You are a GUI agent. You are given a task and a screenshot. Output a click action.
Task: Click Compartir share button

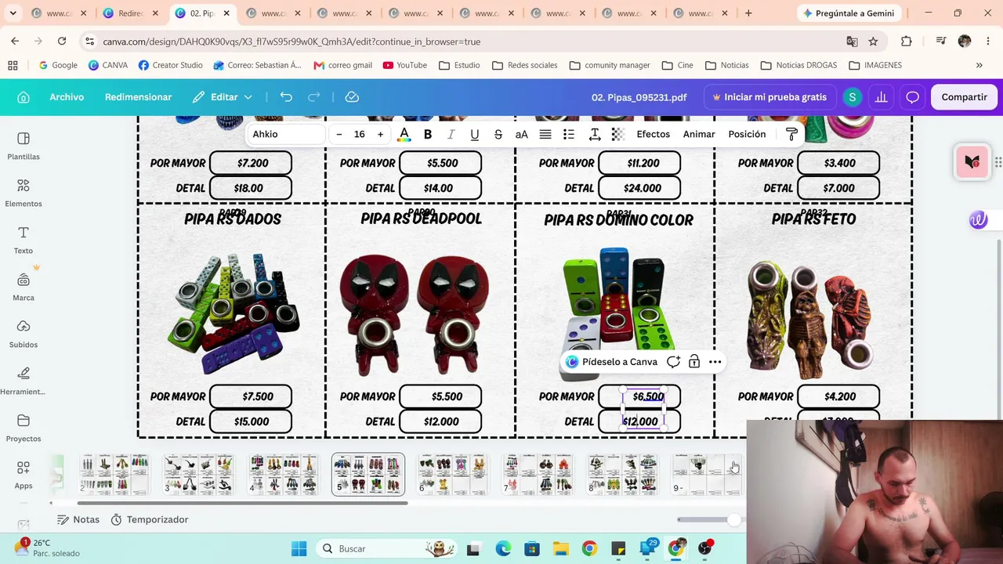pyautogui.click(x=964, y=97)
